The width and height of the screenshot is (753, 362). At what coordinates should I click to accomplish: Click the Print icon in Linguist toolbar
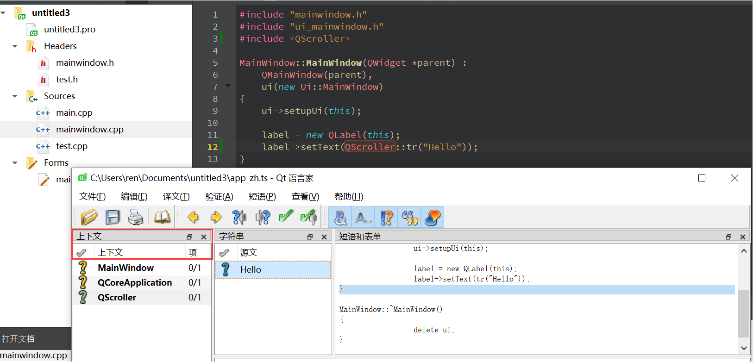tap(136, 217)
